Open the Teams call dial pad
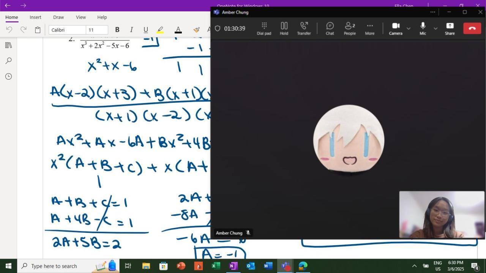Screen dimensions: 486x273 (264, 28)
